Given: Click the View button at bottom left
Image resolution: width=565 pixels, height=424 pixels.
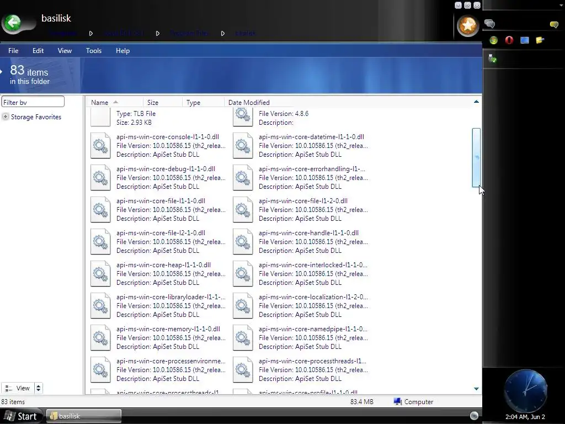Looking at the screenshot, I should pyautogui.click(x=18, y=388).
